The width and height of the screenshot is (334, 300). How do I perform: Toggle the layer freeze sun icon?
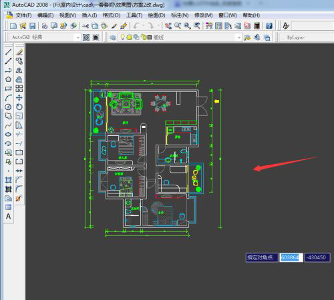tap(129, 37)
